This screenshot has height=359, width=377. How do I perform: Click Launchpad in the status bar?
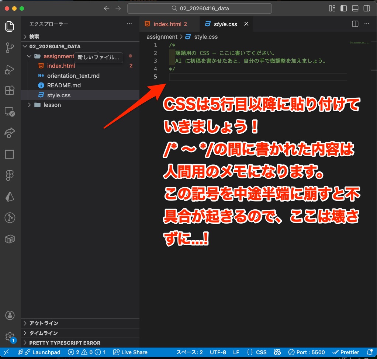(x=39, y=352)
